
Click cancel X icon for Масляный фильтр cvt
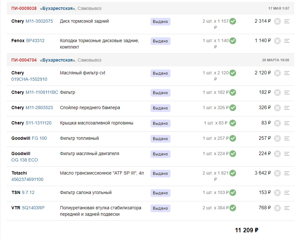pyautogui.click(x=277, y=73)
